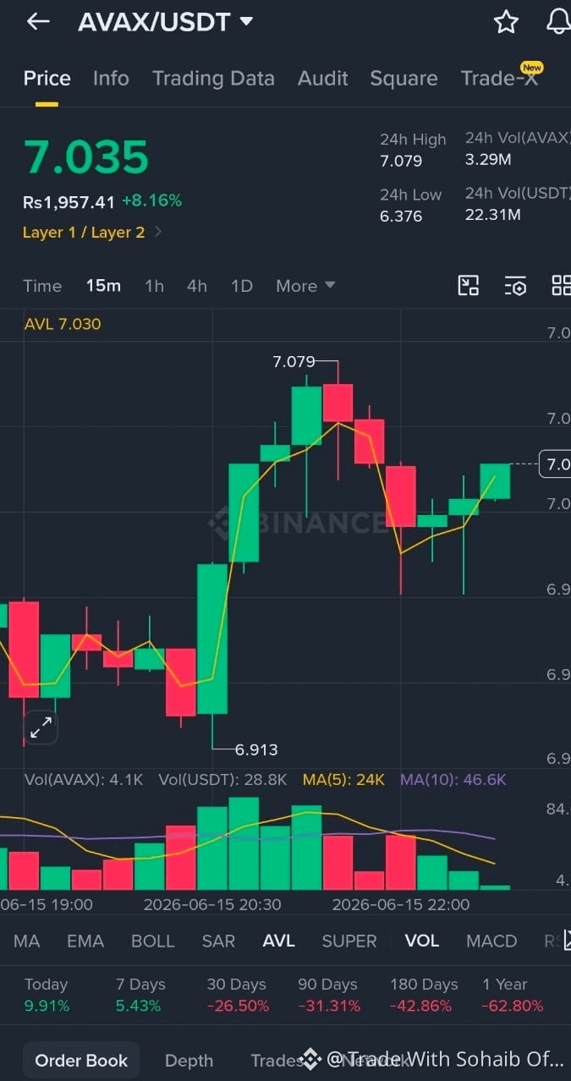The height and width of the screenshot is (1081, 571).
Task: Click the current price tag on axis
Action: [x=556, y=464]
